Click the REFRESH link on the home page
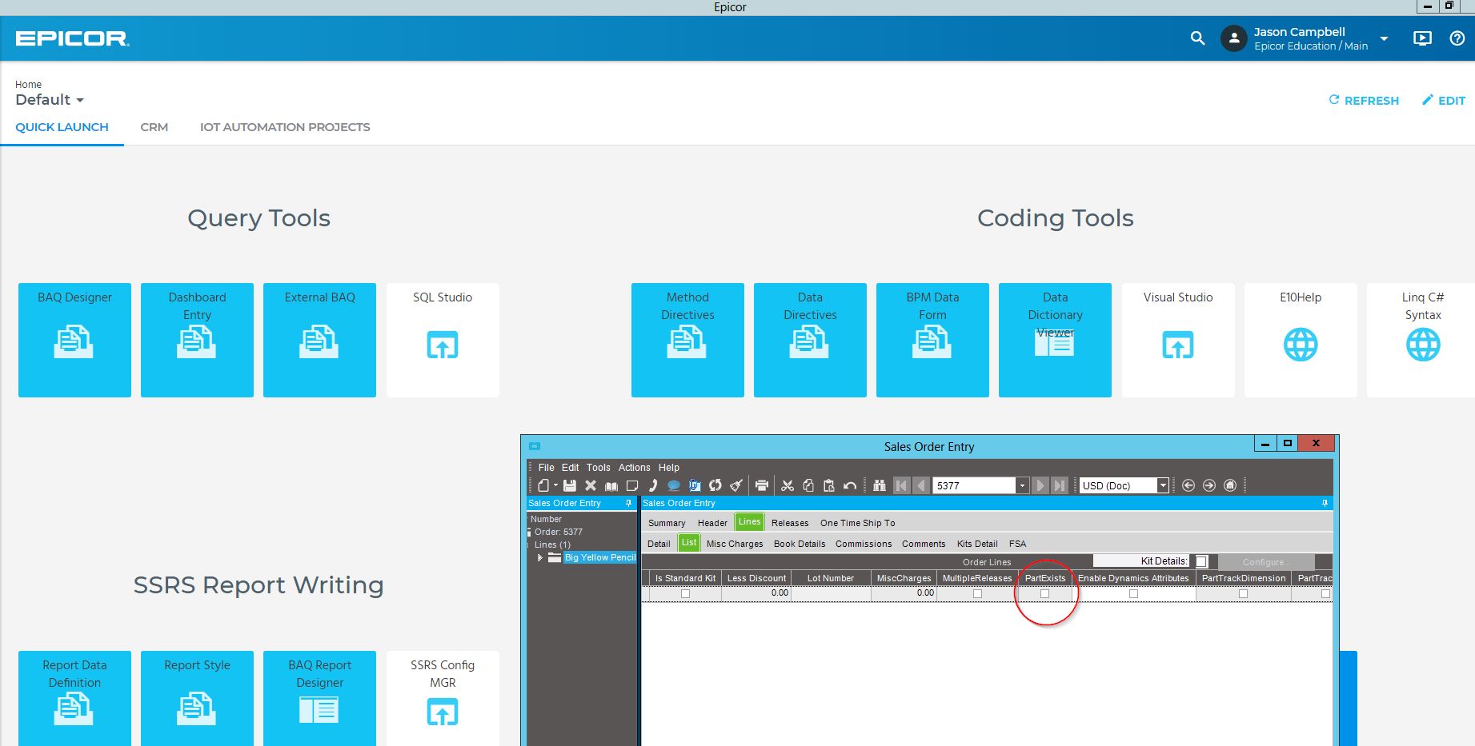Viewport: 1475px width, 746px height. coord(1364,101)
